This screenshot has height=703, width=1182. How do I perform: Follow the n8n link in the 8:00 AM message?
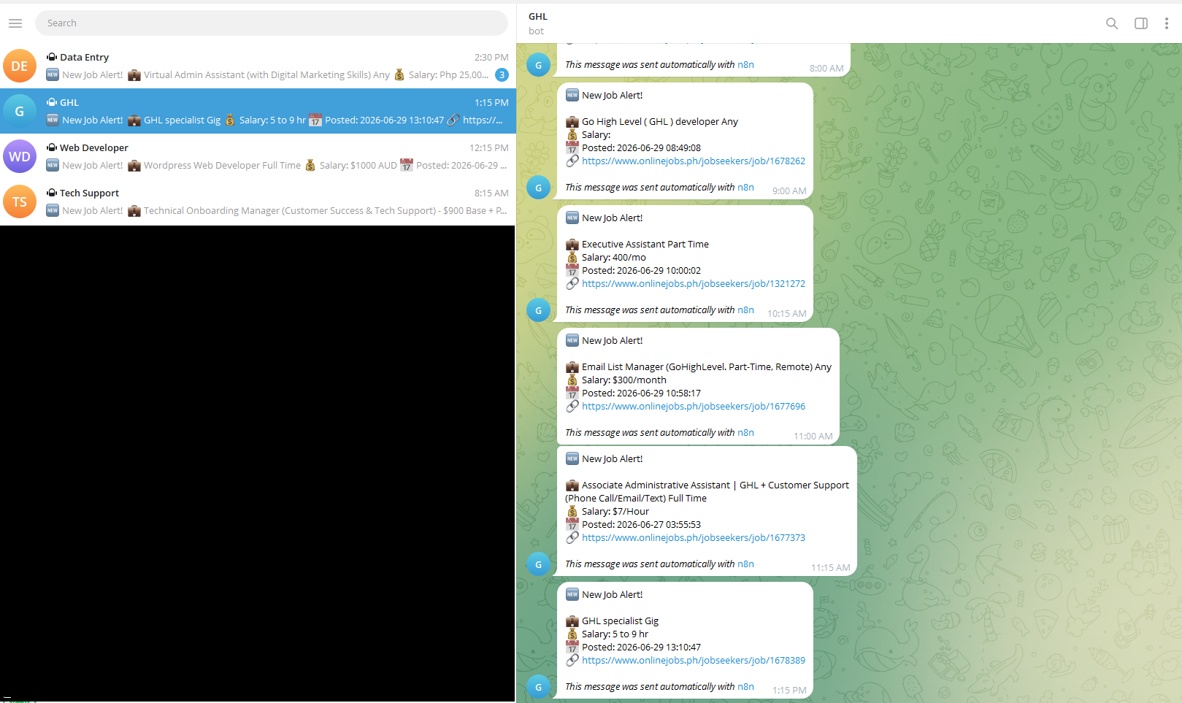pyautogui.click(x=745, y=65)
